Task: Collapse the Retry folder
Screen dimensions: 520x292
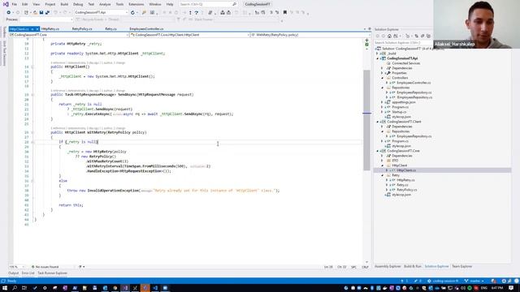Action: 382,175
